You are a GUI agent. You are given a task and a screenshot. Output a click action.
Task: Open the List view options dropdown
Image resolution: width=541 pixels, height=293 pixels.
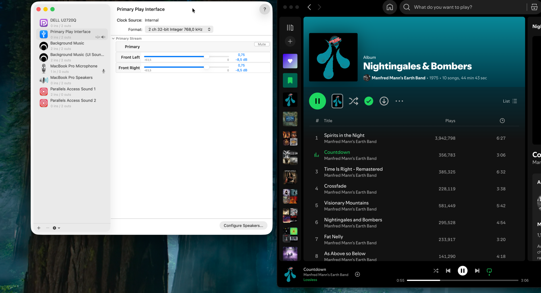(x=510, y=101)
